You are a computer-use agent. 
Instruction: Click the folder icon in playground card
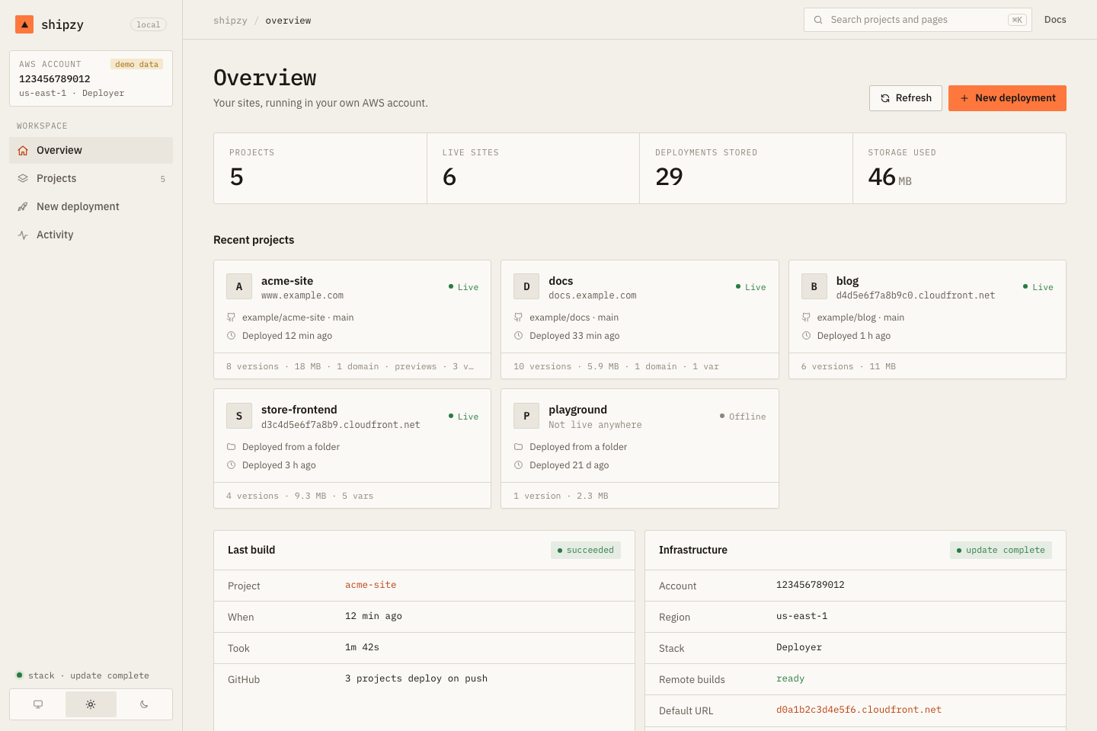click(x=518, y=447)
